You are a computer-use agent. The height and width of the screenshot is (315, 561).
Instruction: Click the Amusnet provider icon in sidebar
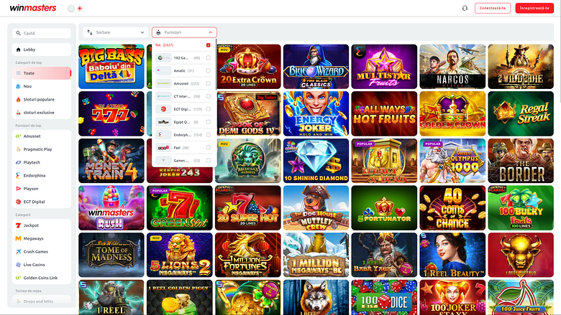coord(18,136)
